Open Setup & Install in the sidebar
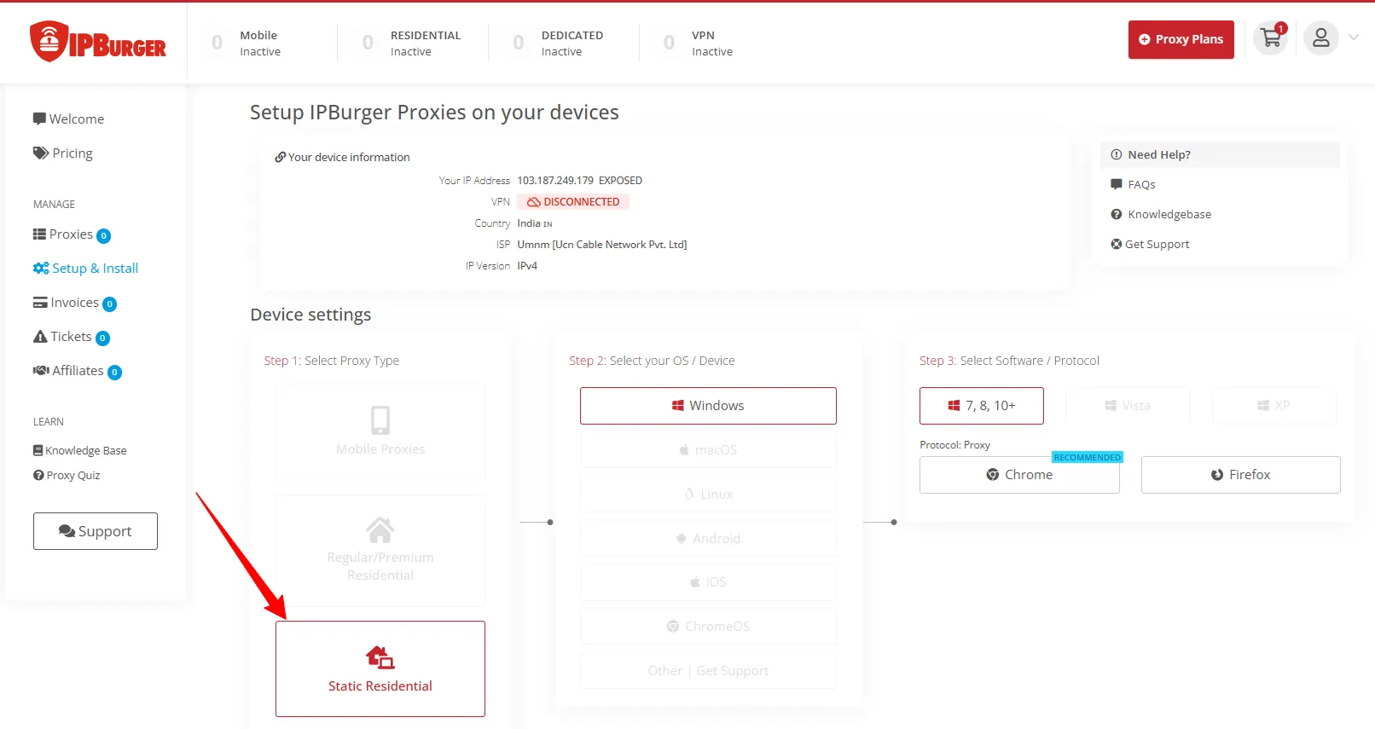 (x=85, y=268)
